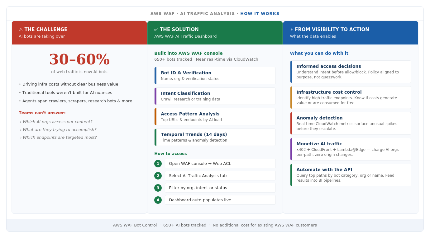430x238 pixels.
Task: Click "Which AI orgs access our content?"
Action: tap(56, 122)
